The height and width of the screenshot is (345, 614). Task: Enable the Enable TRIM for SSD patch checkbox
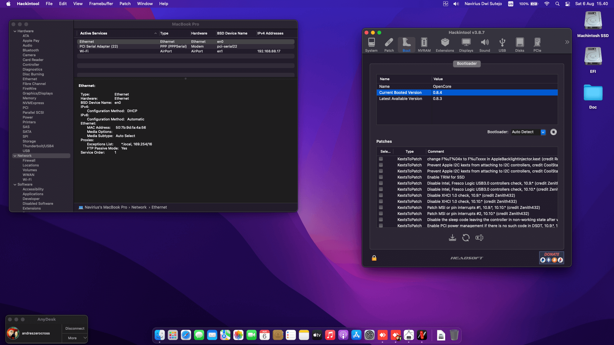pyautogui.click(x=381, y=177)
